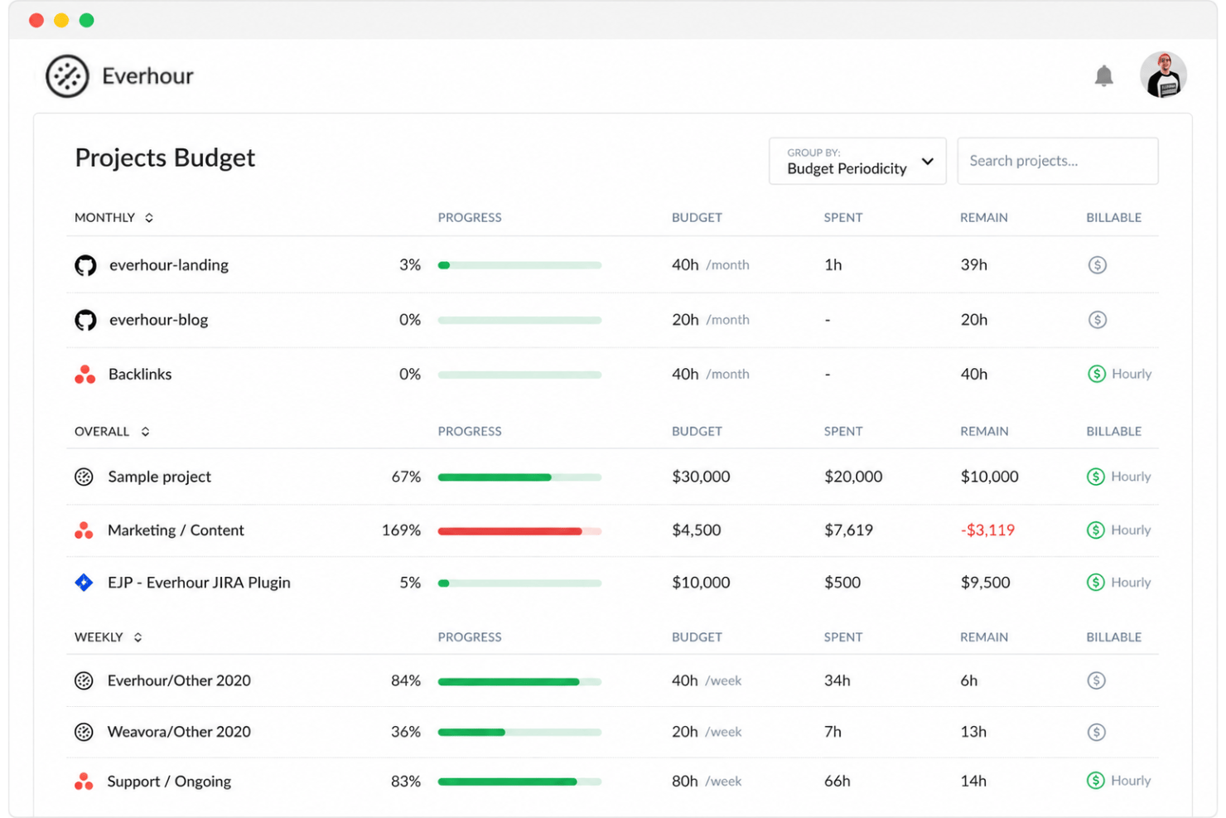Collapse the OVERALL group section
The image size is (1226, 818).
coord(145,432)
